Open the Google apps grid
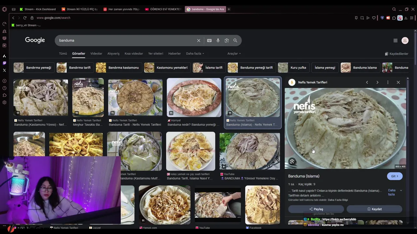This screenshot has height=234, width=417. (x=395, y=41)
